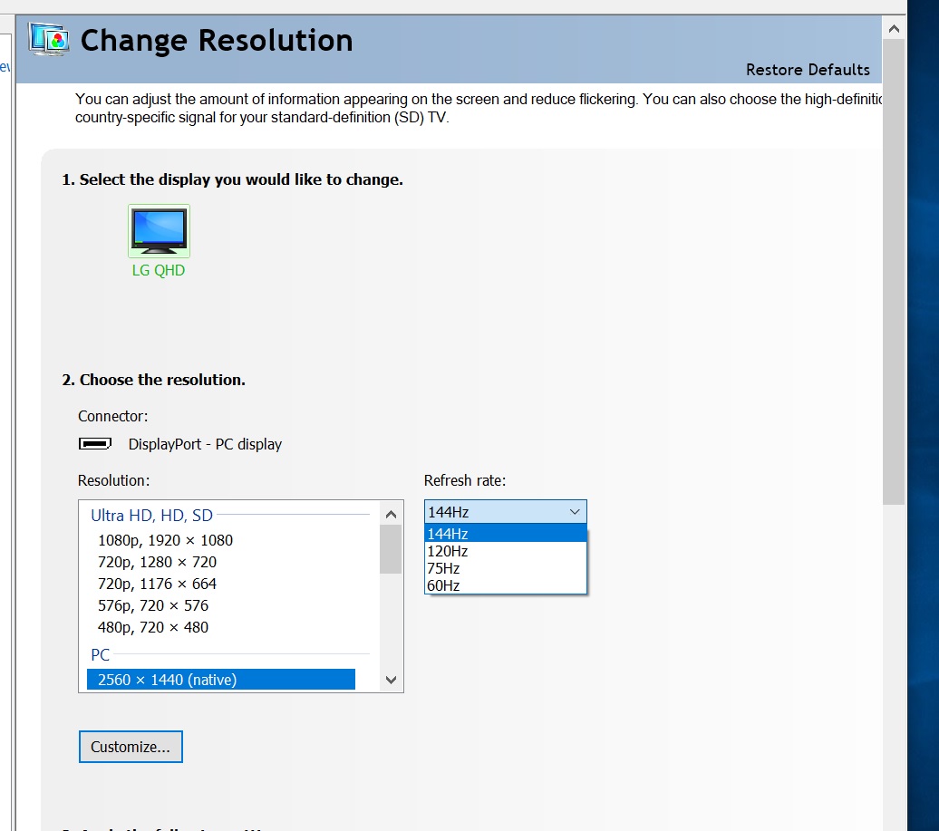Viewport: 939px width, 831px height.
Task: Click the PC group header in resolution list
Action: 100,654
